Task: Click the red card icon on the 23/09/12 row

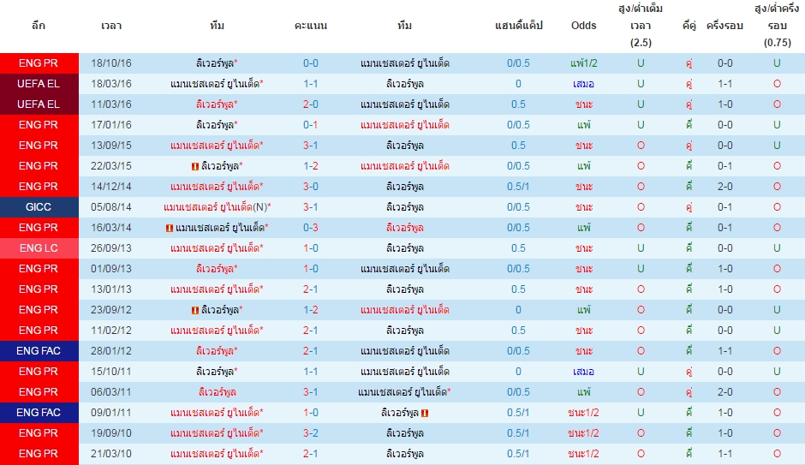Action: click(x=195, y=310)
